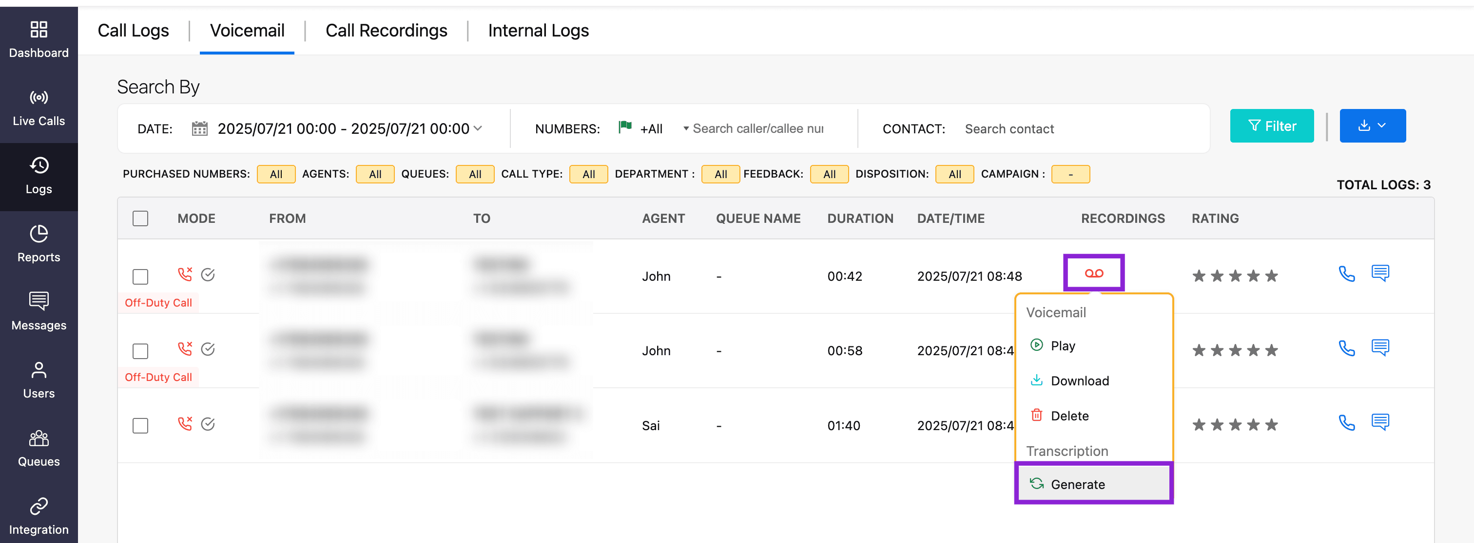1474x543 pixels.
Task: Open the +All country number selector
Action: point(651,128)
